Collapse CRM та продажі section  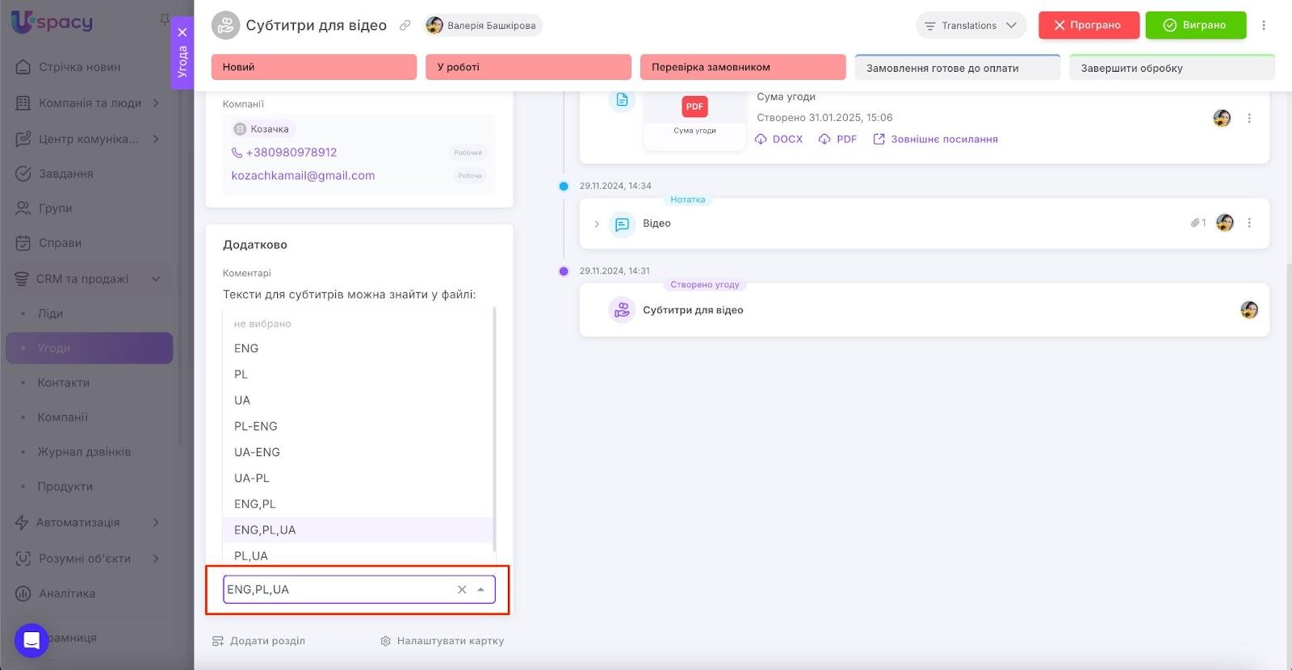coord(89,279)
